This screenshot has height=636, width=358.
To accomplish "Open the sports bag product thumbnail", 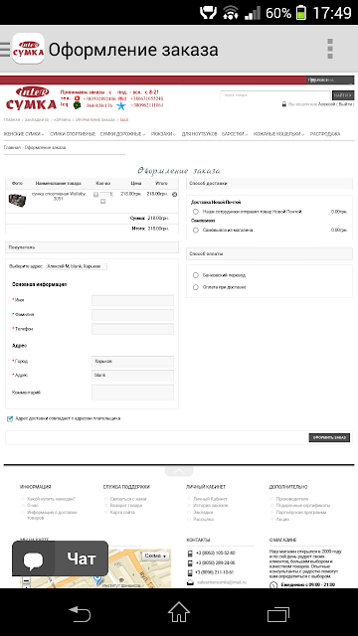I will coord(17,201).
